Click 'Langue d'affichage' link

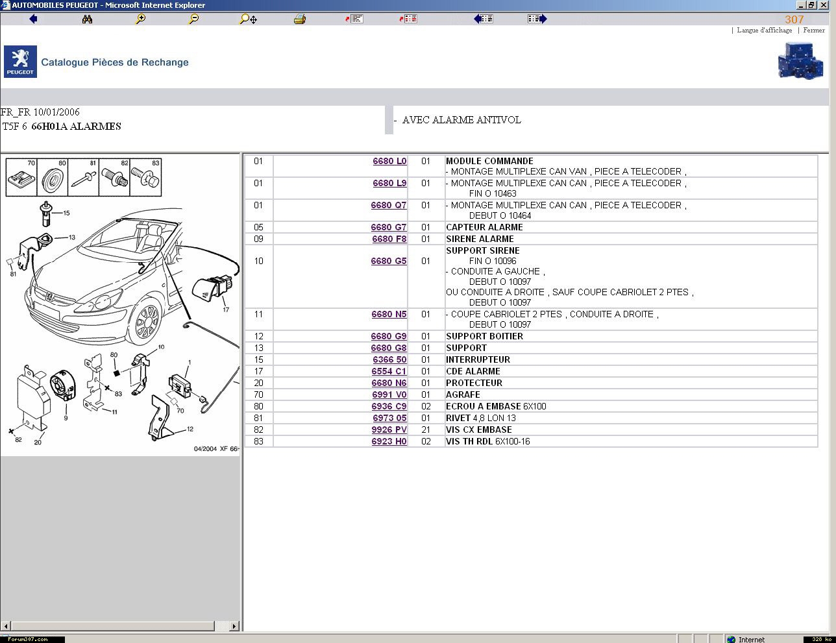point(765,30)
